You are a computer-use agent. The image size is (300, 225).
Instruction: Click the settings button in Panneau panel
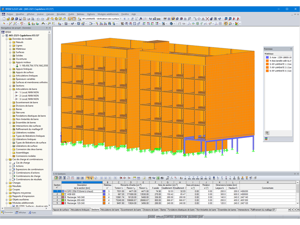click(267, 133)
